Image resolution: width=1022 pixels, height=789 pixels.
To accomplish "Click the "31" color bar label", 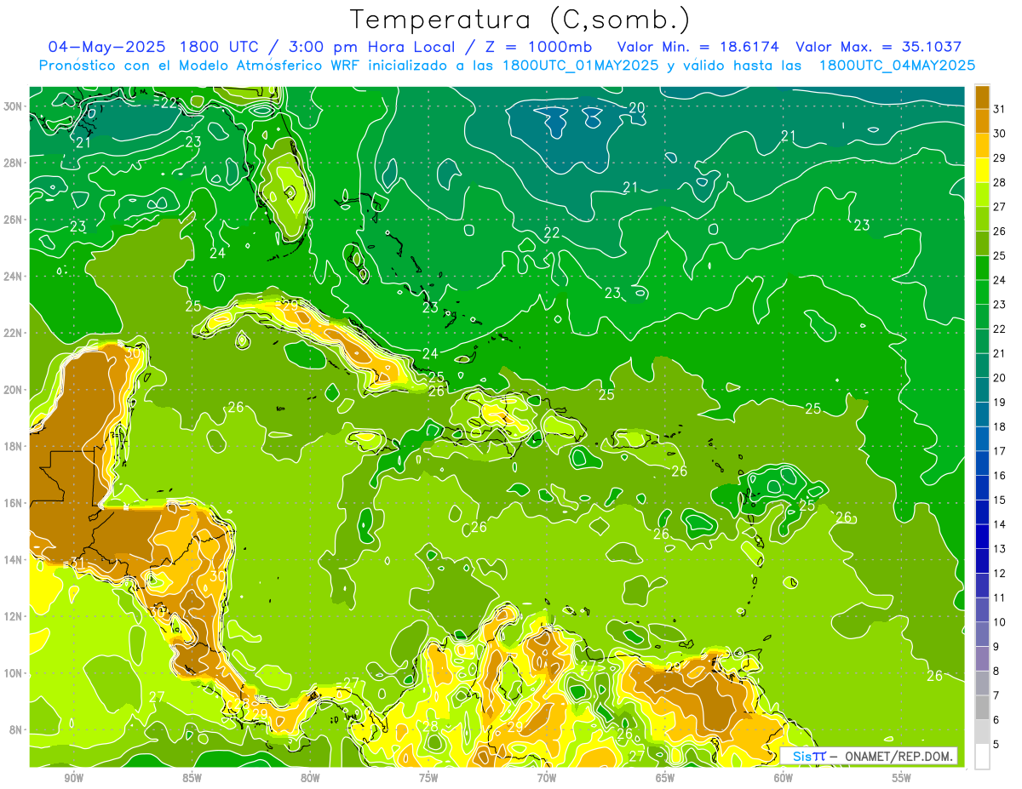I will (x=1000, y=109).
